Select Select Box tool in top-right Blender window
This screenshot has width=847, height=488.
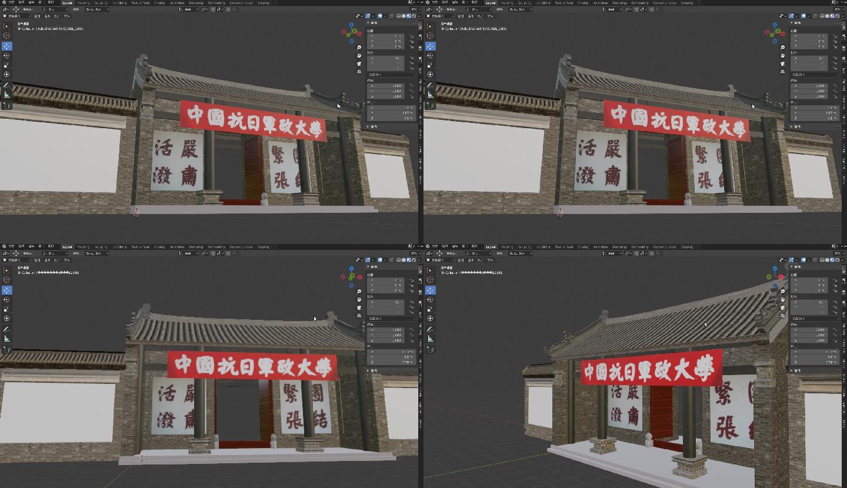coord(430,26)
